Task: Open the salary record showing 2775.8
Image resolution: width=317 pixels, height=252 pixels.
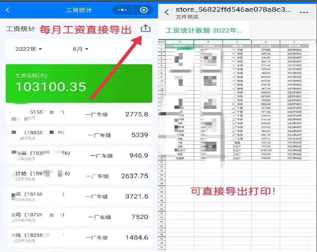Action: [79, 115]
